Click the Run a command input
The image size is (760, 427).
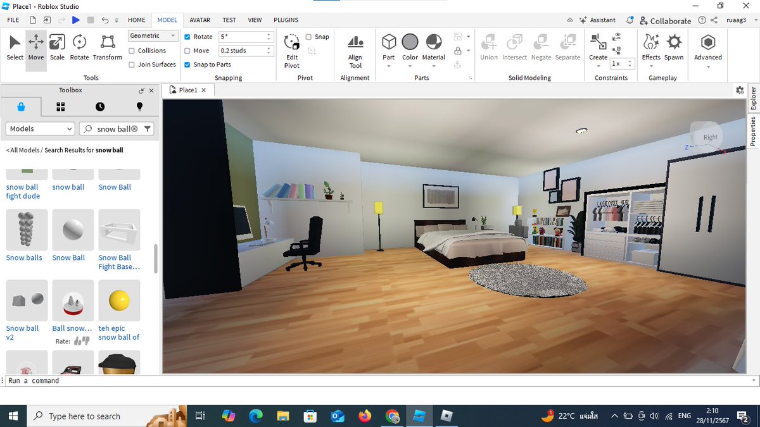380,381
